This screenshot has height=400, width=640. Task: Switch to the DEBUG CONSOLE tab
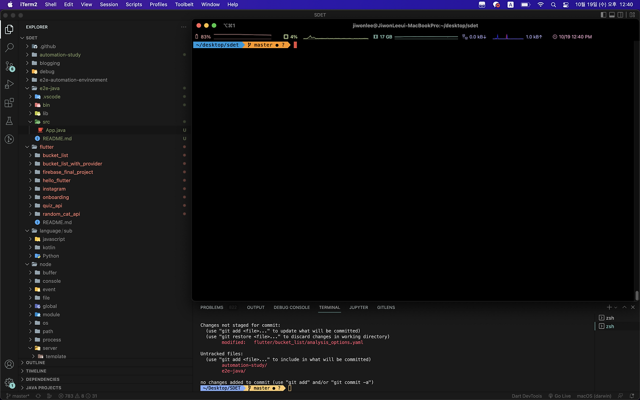(291, 307)
